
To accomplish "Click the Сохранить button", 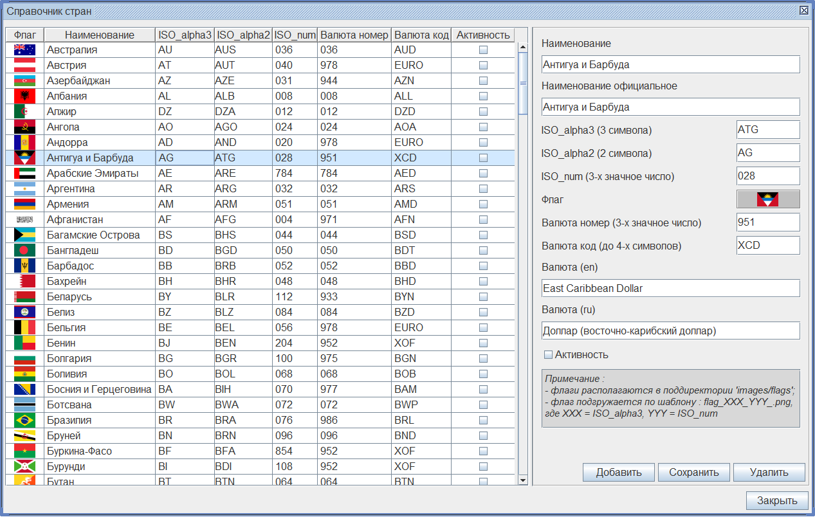I will [693, 472].
